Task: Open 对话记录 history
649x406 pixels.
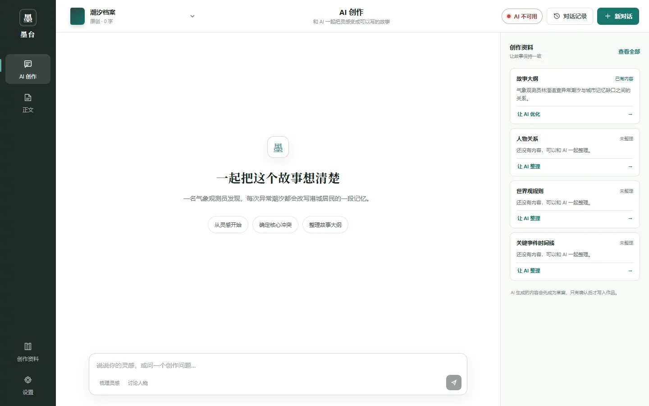Action: click(570, 16)
